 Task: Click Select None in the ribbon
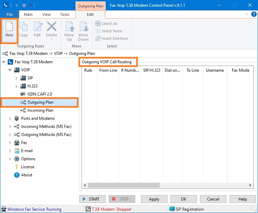pyautogui.click(x=109, y=31)
